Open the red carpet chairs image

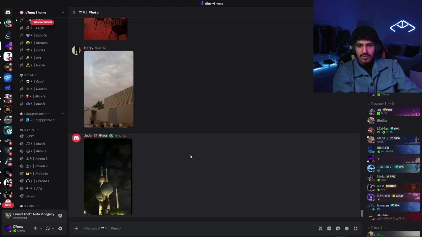[x=106, y=29]
